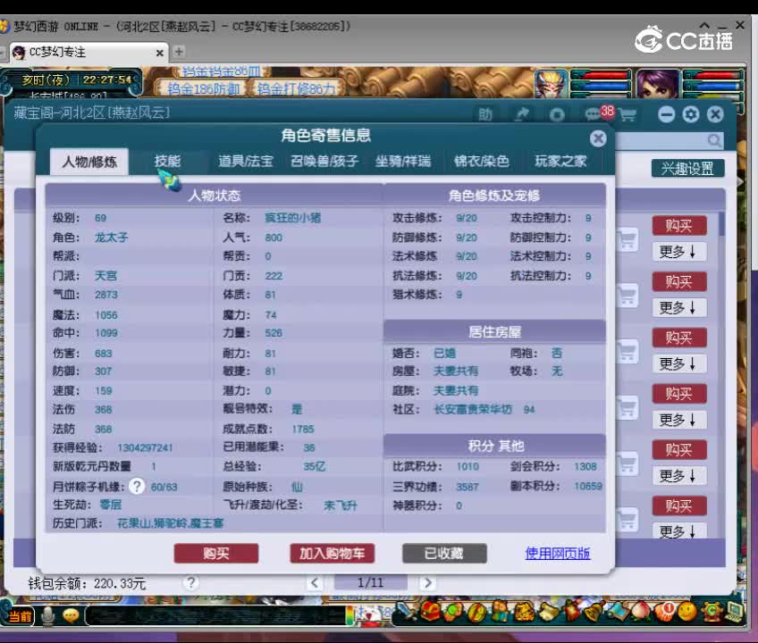The height and width of the screenshot is (643, 758).
Task: Click 购买 on the second listing
Action: pyautogui.click(x=679, y=281)
